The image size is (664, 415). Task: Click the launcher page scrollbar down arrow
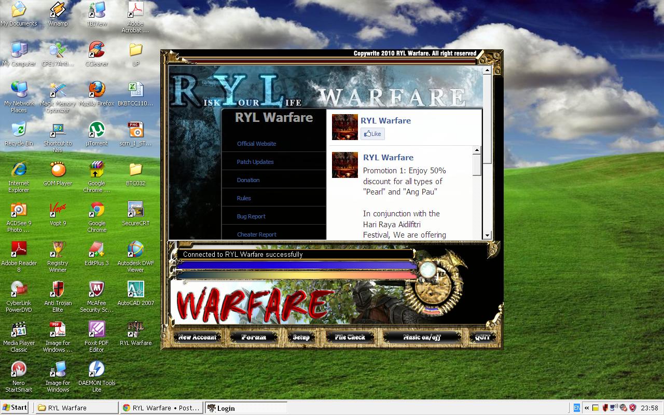coord(487,235)
